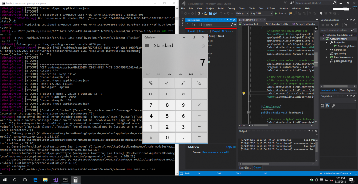
Task: Switch to the Error List tab
Action: click(245, 168)
